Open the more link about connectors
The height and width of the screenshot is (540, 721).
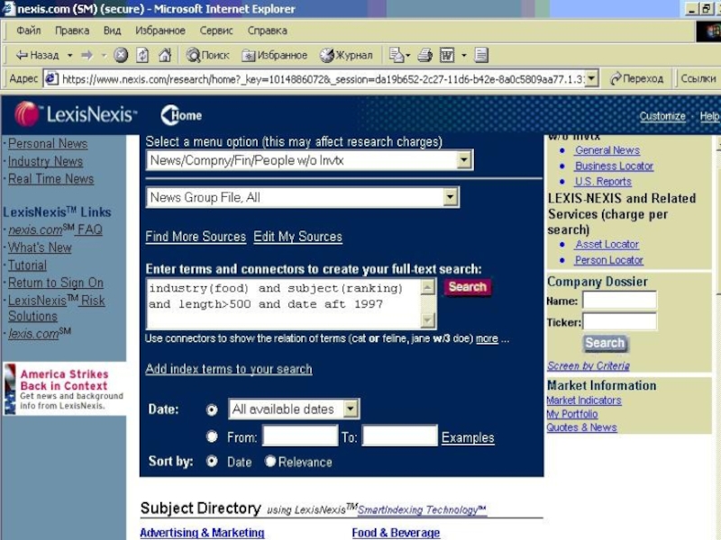pyautogui.click(x=487, y=339)
